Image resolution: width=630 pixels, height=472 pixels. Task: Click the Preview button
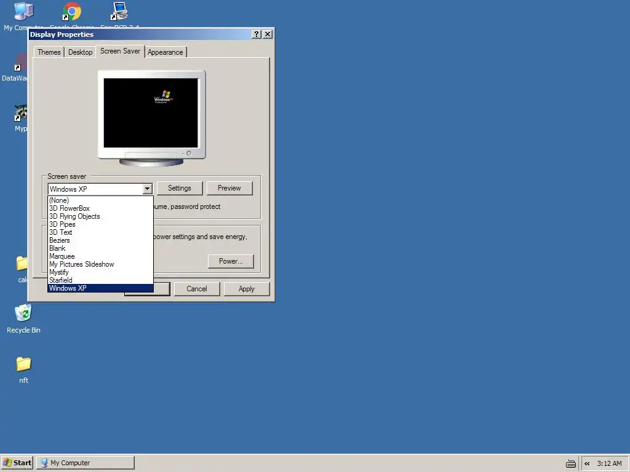(x=229, y=188)
